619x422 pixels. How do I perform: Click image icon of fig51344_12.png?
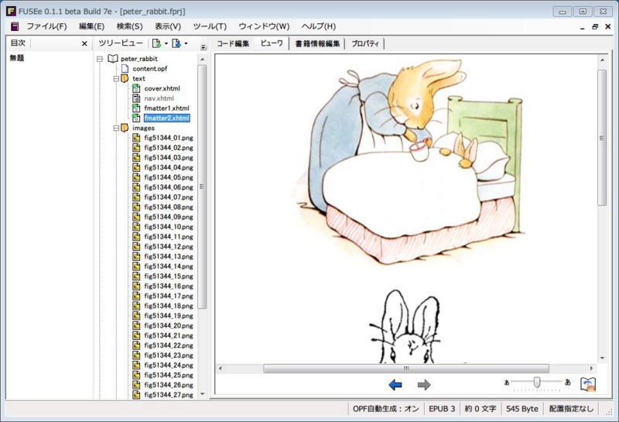(x=136, y=246)
